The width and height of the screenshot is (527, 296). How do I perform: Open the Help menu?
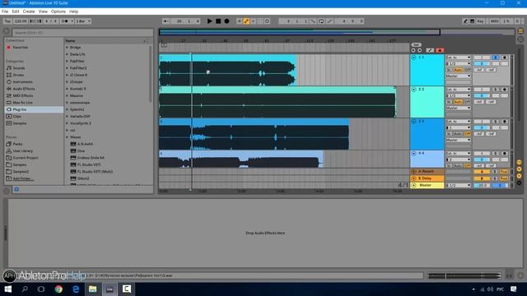[x=73, y=12]
